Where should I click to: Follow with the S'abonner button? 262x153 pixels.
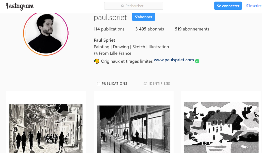coord(144,17)
